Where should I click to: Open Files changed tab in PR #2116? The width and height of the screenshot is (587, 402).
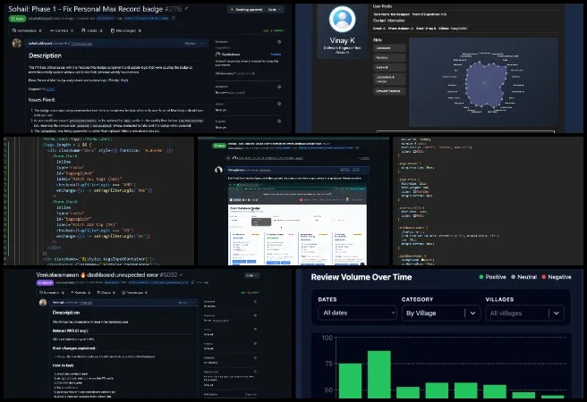point(126,30)
